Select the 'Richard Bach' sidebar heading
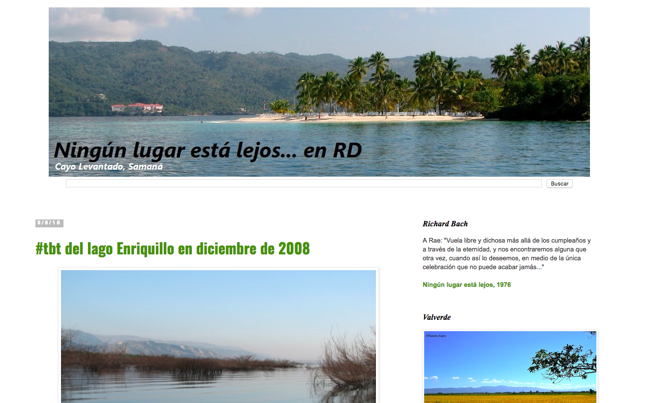Image resolution: width=651 pixels, height=403 pixels. click(x=445, y=224)
